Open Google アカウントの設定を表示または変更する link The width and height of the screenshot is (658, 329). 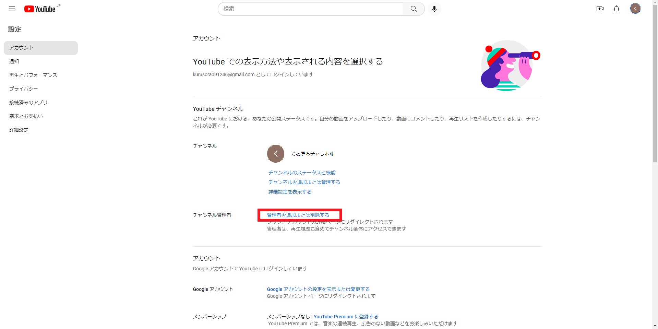tap(318, 289)
